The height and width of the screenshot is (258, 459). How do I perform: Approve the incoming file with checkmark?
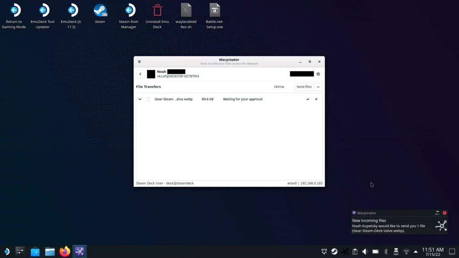(307, 99)
